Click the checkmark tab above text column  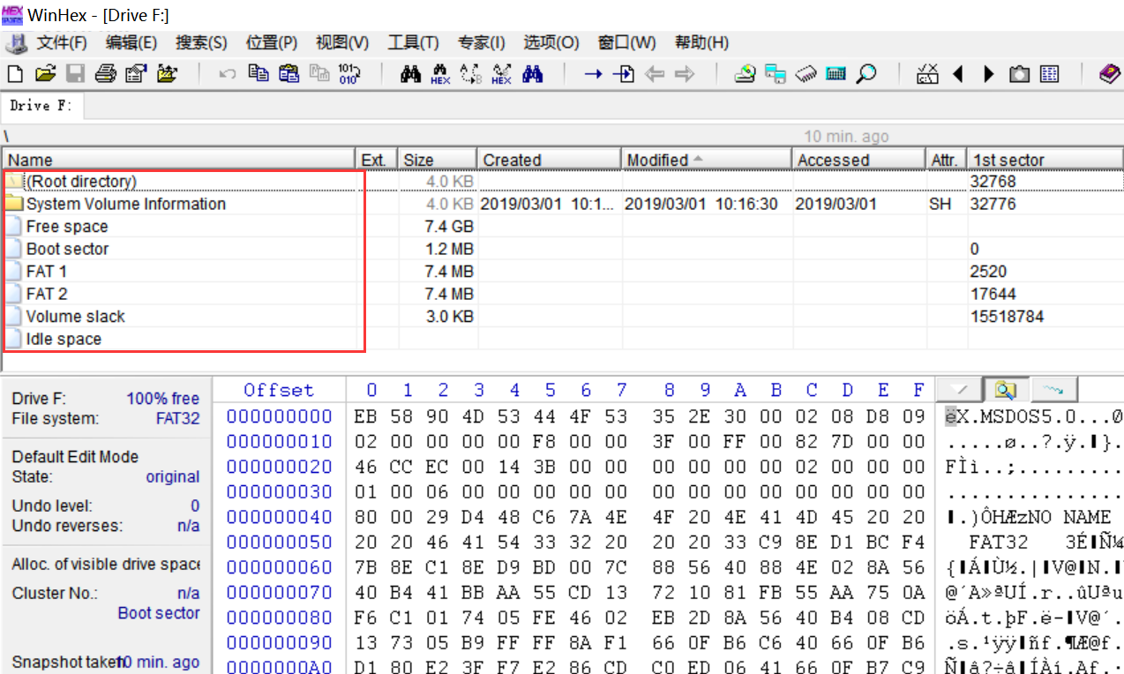coord(959,389)
